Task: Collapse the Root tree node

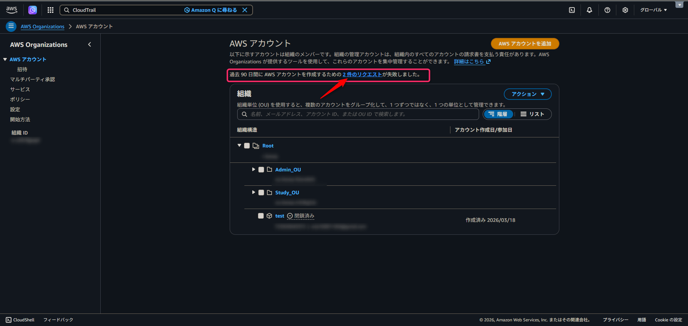Action: (239, 146)
